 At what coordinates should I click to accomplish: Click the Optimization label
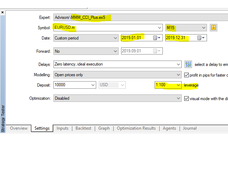click(x=40, y=98)
